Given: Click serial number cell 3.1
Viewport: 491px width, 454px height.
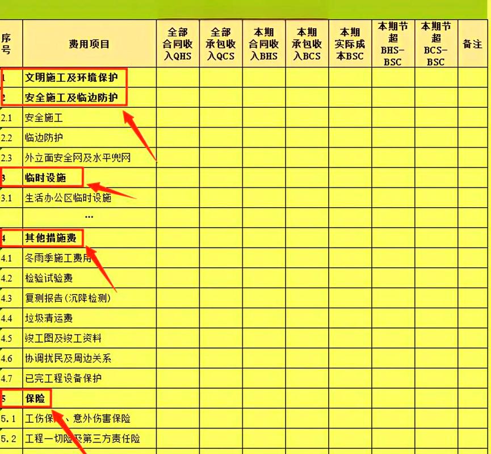Looking at the screenshot, I should pos(11,197).
